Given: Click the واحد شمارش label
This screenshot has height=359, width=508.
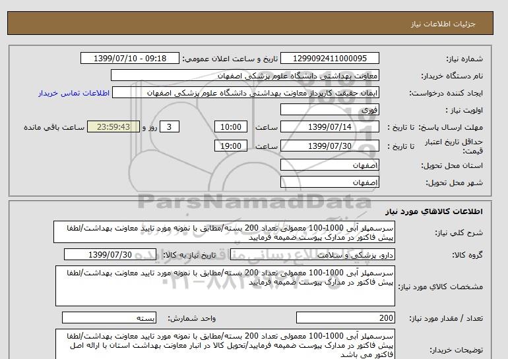Looking at the screenshot, I should pyautogui.click(x=192, y=319).
